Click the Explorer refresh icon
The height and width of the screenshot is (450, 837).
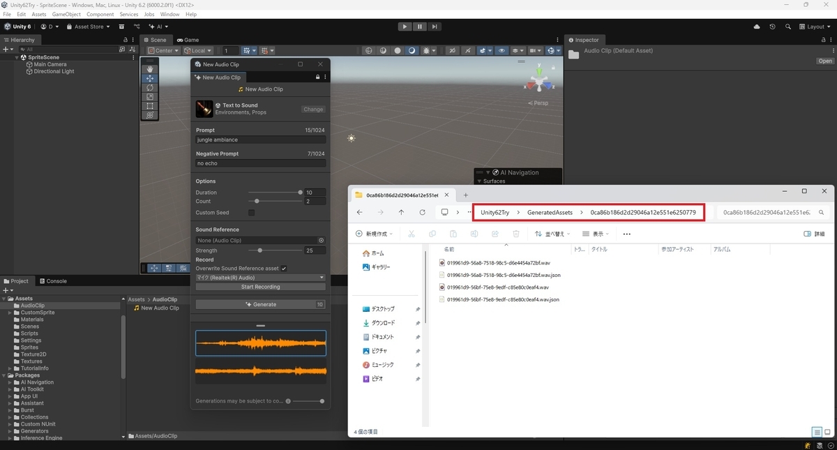click(422, 212)
